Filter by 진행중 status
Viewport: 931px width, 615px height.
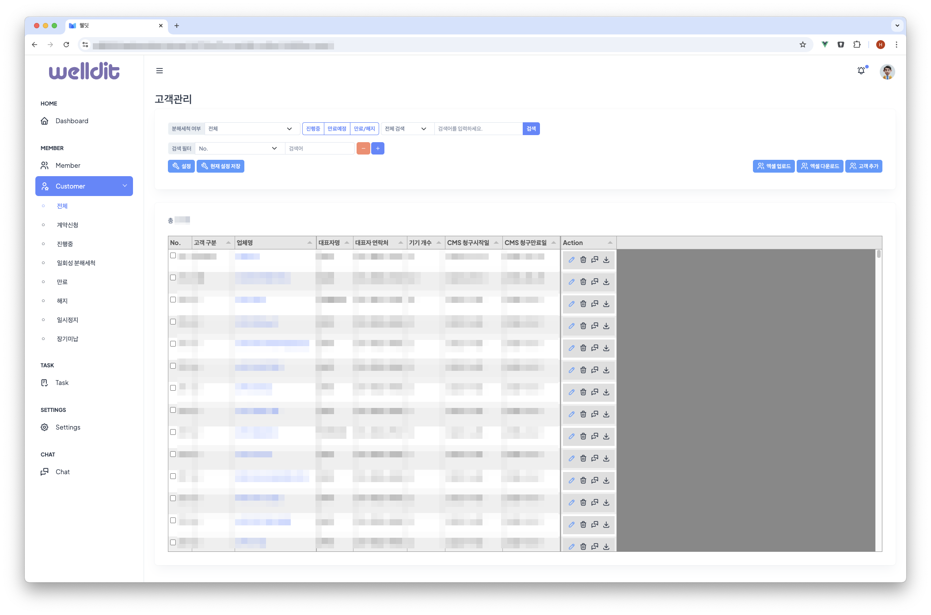click(313, 128)
